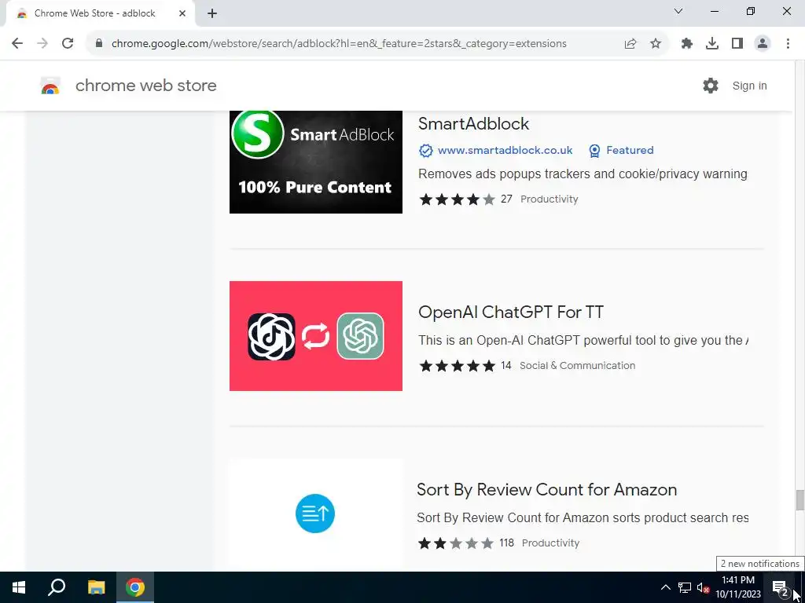Click the ChatGPT For TT review count 14

506,366
